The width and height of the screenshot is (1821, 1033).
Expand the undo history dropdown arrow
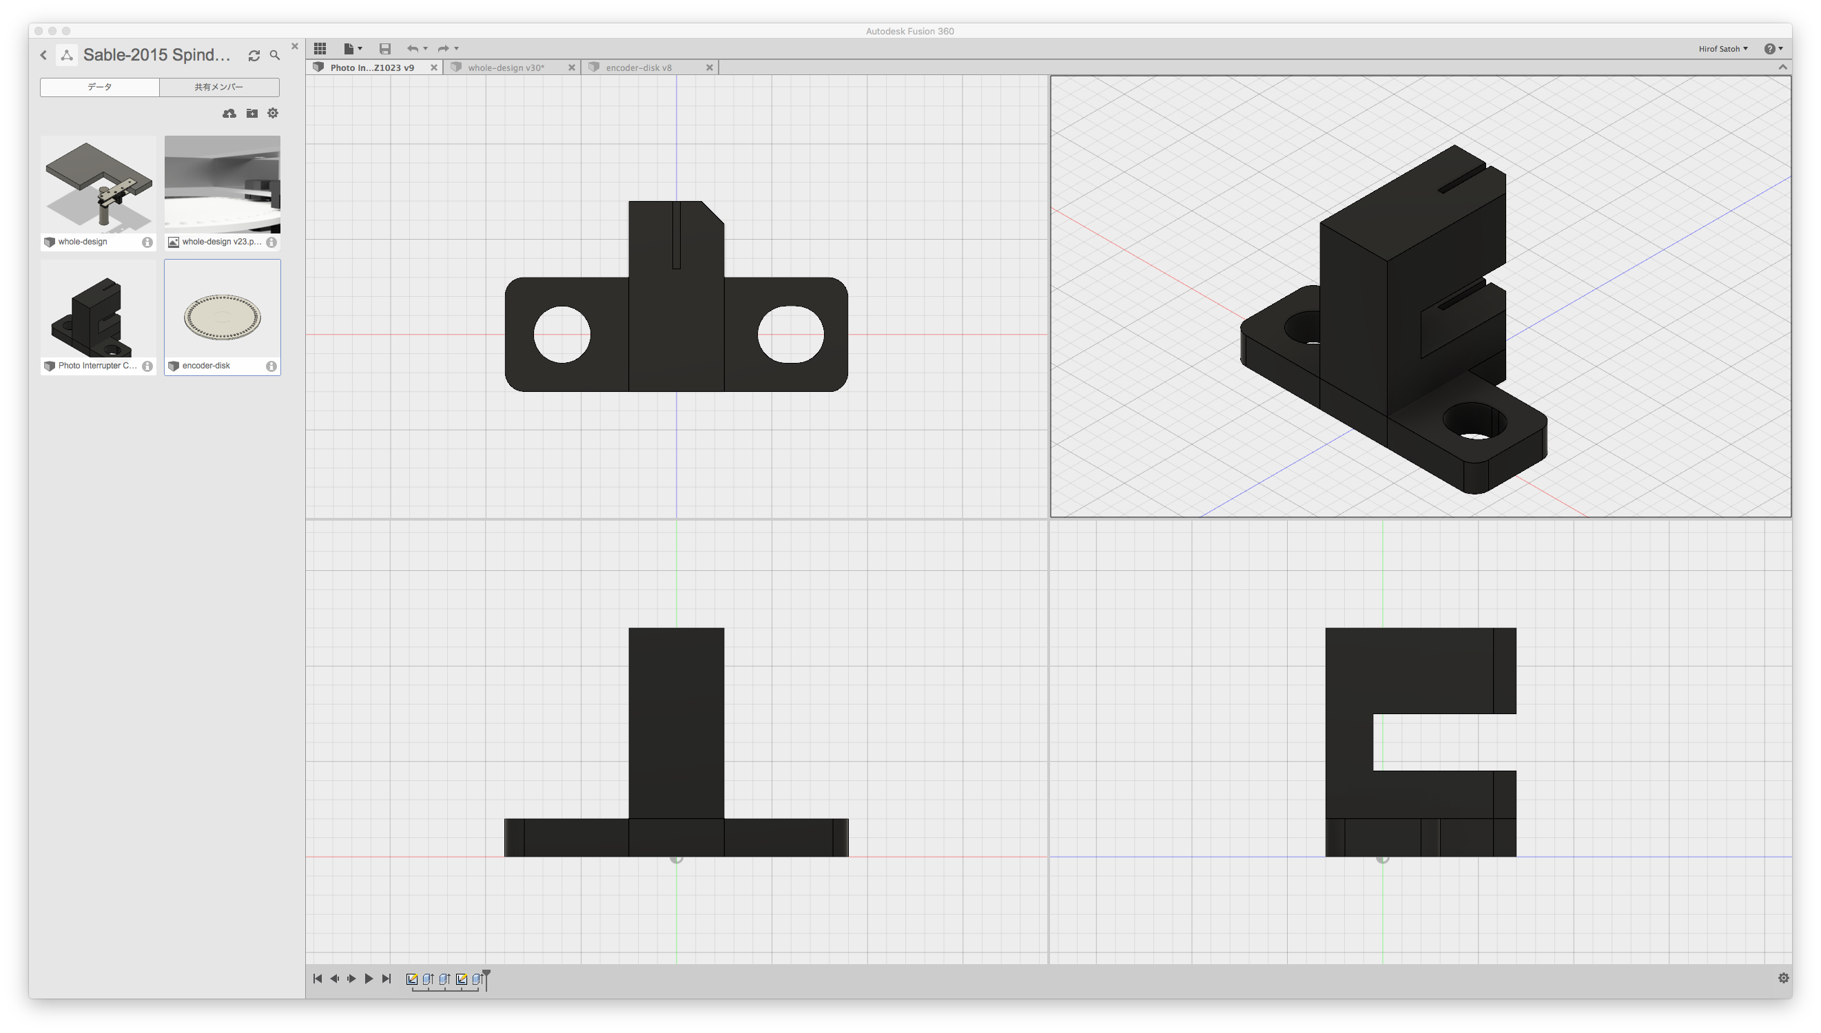point(425,48)
